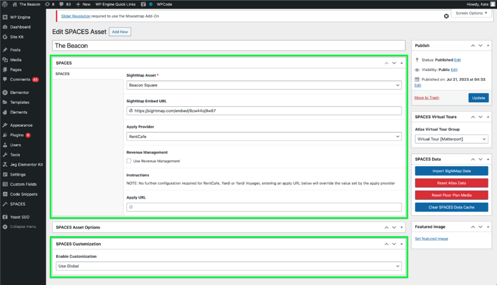
Task: Enable Use Revenue Management checkbox
Action: 129,161
